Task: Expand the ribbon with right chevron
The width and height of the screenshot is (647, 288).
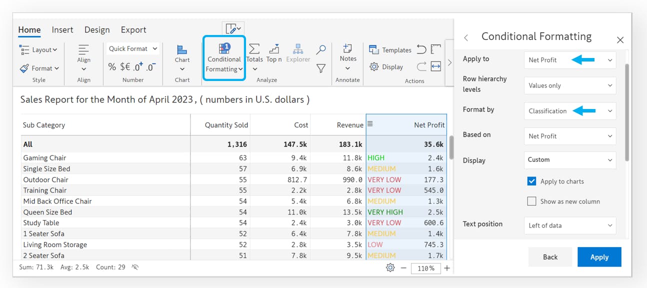Action: pyautogui.click(x=449, y=62)
